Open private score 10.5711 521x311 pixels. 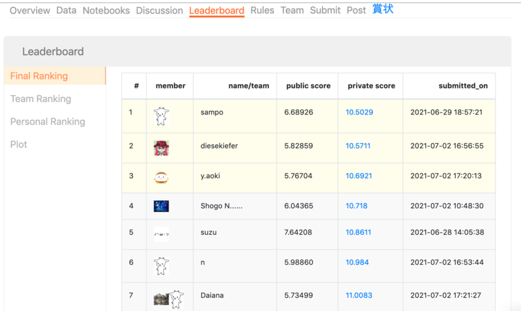pyautogui.click(x=358, y=146)
